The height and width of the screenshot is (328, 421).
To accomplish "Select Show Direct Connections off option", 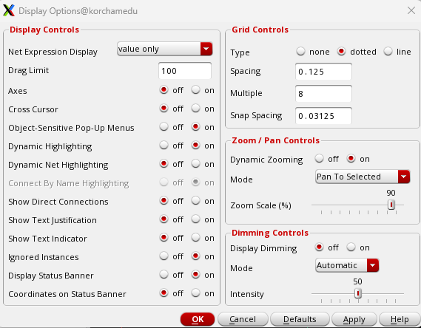I will click(164, 200).
